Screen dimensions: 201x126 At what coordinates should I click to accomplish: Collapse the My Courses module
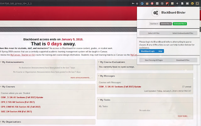pyautogui.click(x=1, y=87)
